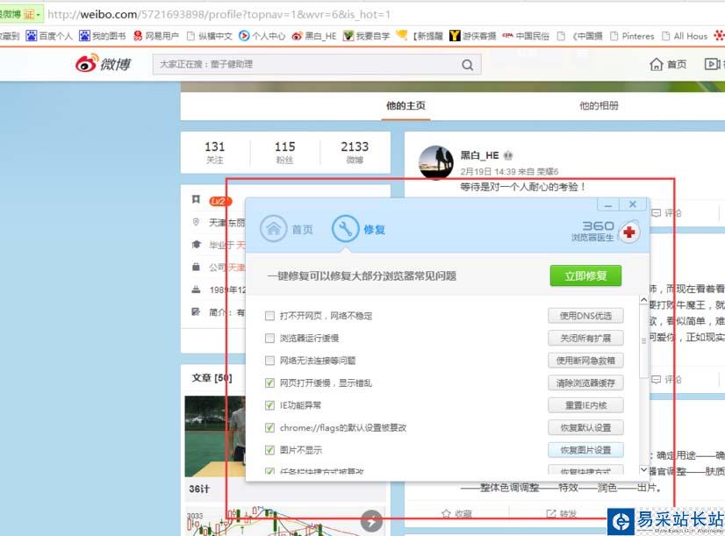Click the video icon beside 首页
Viewport: 725px width, 536px height.
[x=712, y=64]
